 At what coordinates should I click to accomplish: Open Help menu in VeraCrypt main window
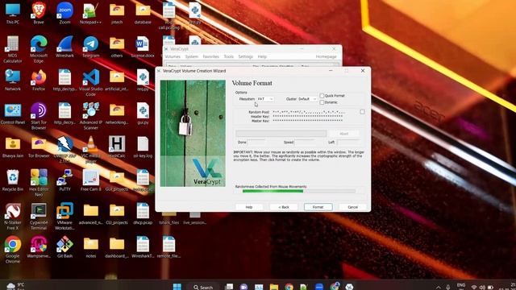point(262,56)
